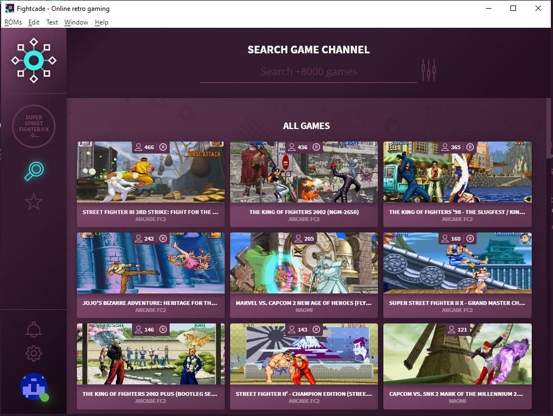Open search filter sliders icon
Screen dimensions: 553x416
(x=429, y=70)
